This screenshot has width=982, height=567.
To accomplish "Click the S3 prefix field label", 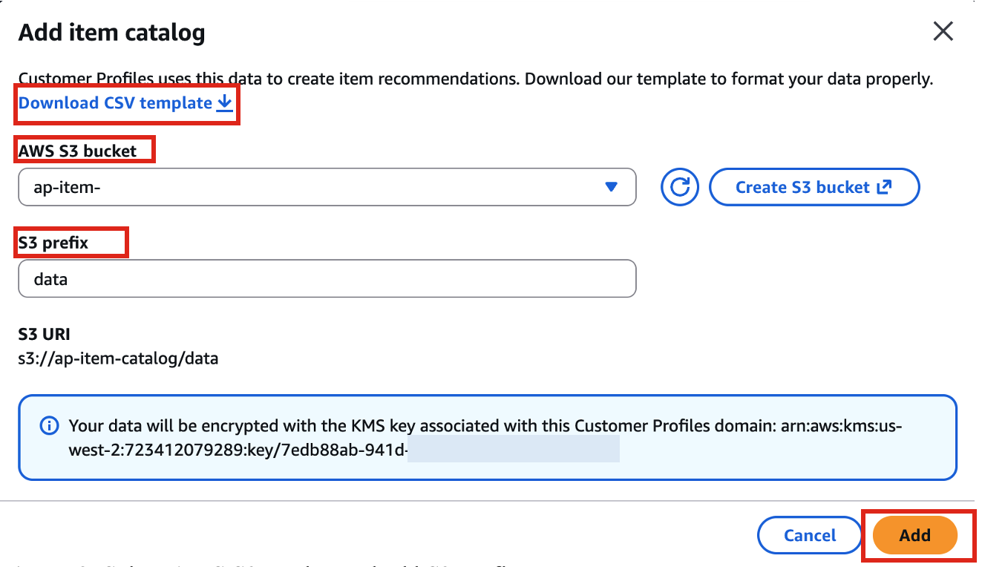I will (x=53, y=243).
